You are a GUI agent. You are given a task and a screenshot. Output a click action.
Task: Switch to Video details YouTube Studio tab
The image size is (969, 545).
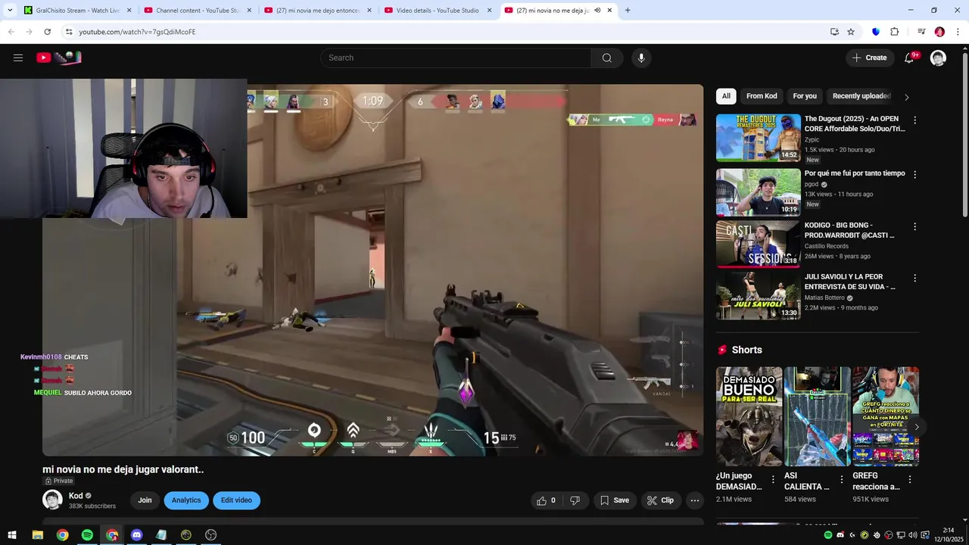(x=437, y=11)
